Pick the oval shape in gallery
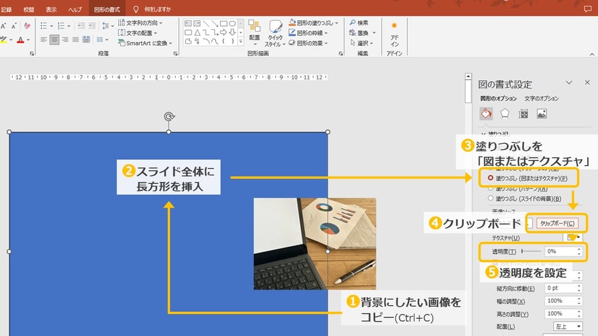 (232, 24)
